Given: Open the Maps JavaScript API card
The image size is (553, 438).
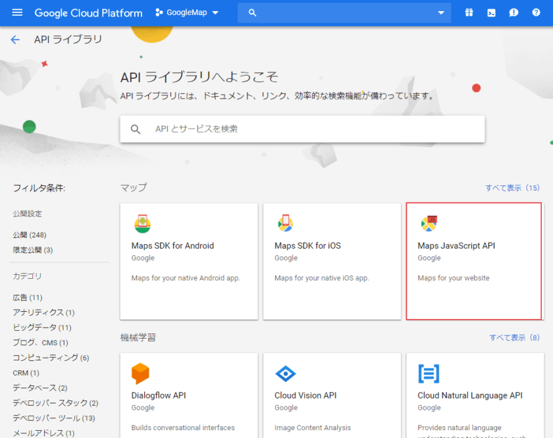Looking at the screenshot, I should click(473, 261).
